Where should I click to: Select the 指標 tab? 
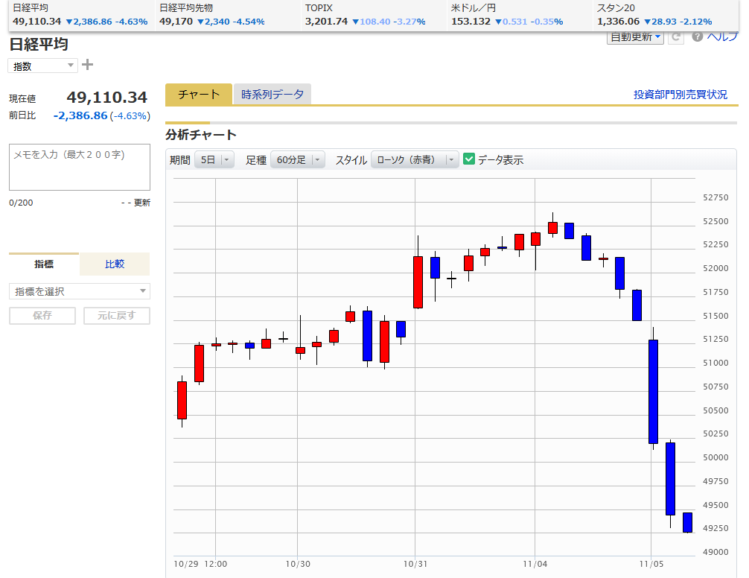click(x=44, y=264)
